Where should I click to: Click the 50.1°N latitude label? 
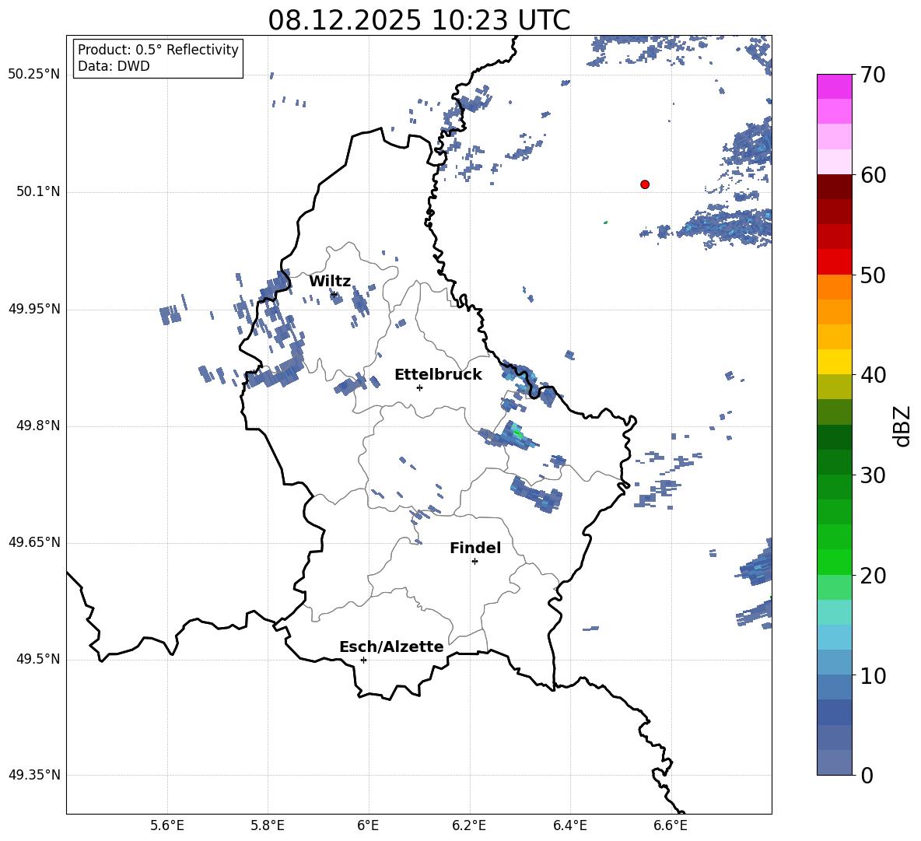coord(38,191)
